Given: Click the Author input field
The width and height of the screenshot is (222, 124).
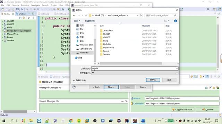Looking at the screenshot, I should click(x=182, y=99).
